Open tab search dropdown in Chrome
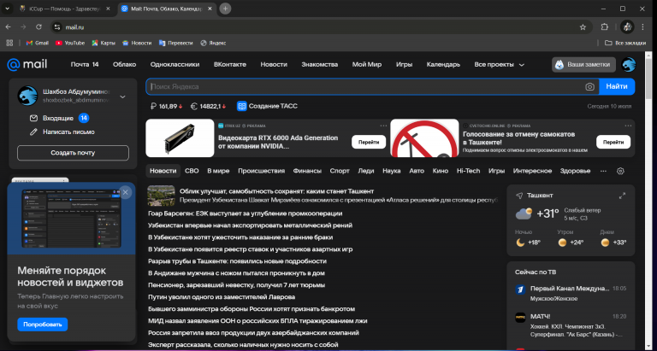Image resolution: width=657 pixels, height=351 pixels. pos(7,9)
